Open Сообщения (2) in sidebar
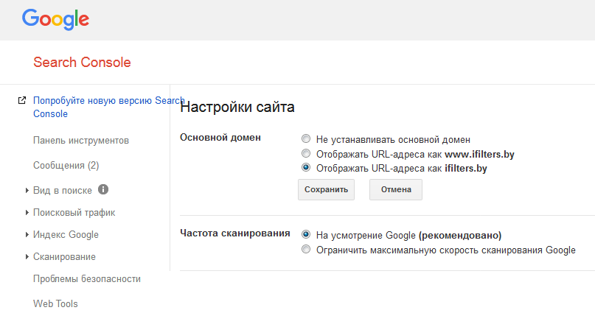This screenshot has width=595, height=327. tap(66, 166)
